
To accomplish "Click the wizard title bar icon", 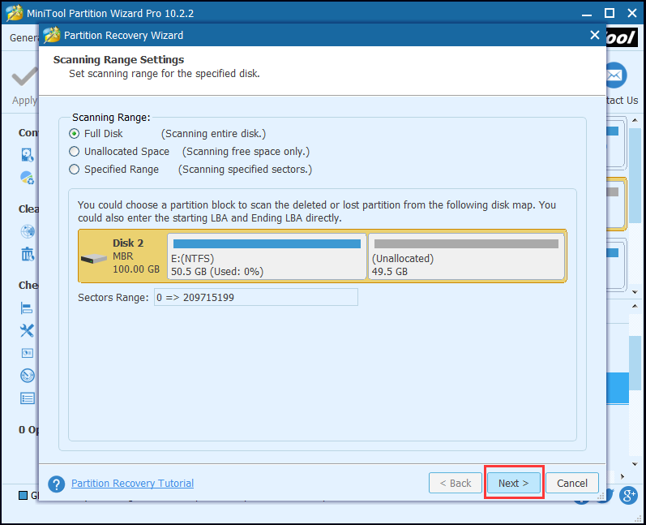I will pos(52,35).
